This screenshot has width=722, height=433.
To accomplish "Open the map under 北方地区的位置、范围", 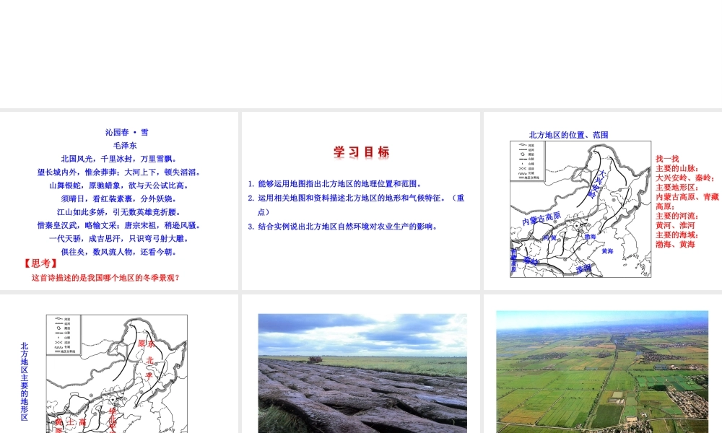I will tap(580, 209).
